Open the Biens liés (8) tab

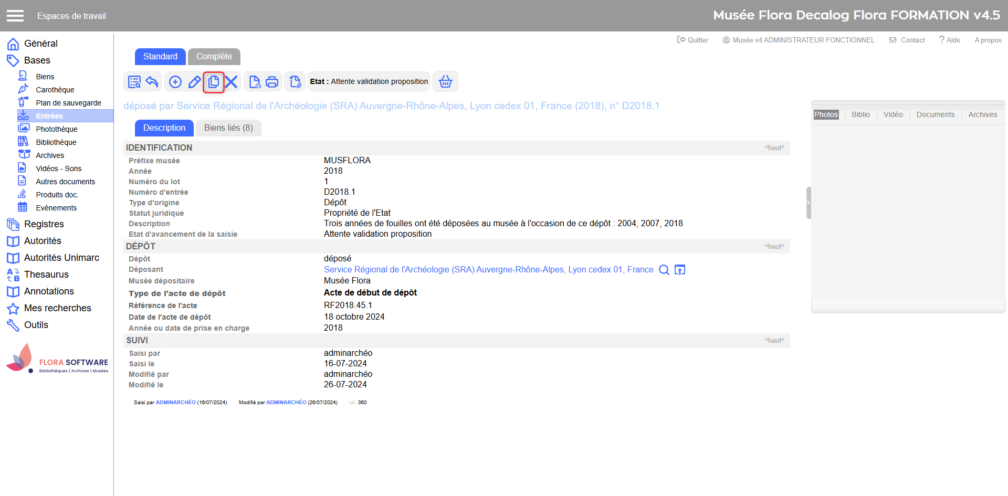pos(228,128)
